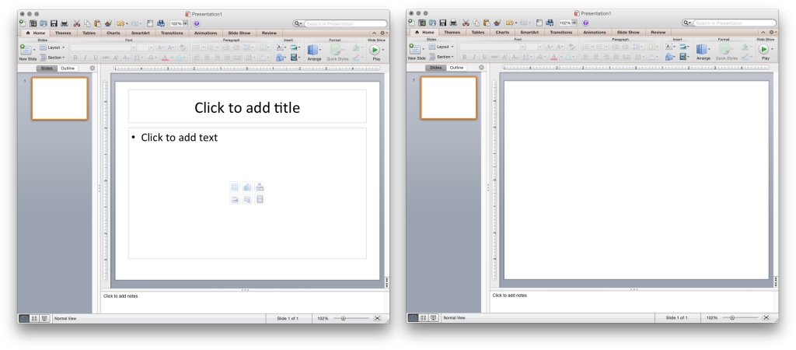Viewport: 796px width, 350px height.
Task: Click the Print icon in left window
Action: pos(65,23)
